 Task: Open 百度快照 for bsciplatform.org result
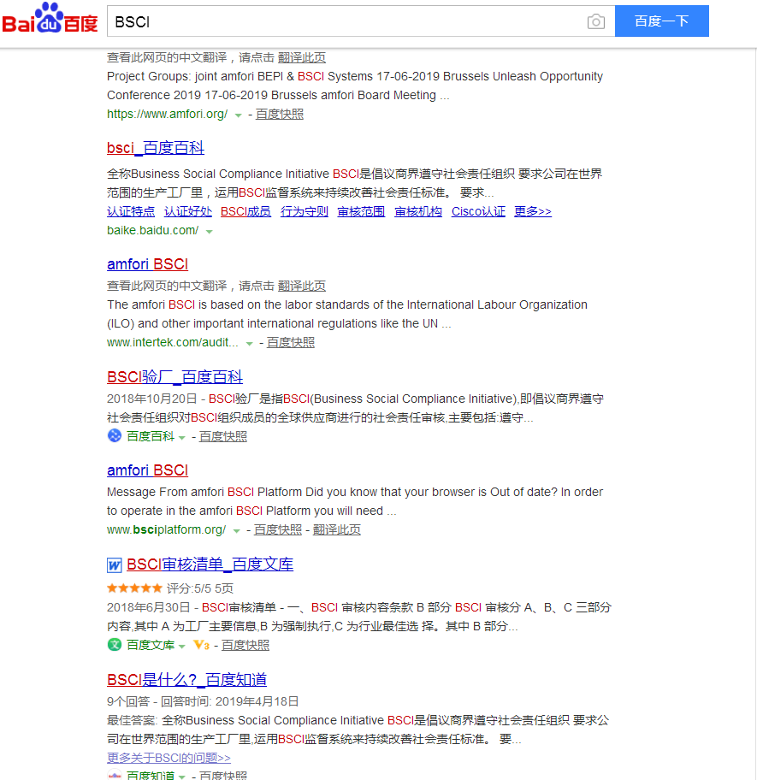click(x=277, y=529)
